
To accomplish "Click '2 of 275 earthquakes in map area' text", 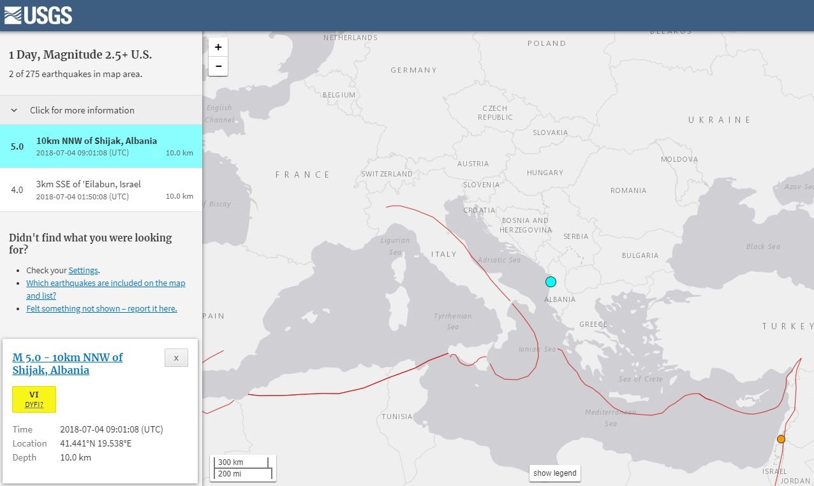I will coord(75,74).
